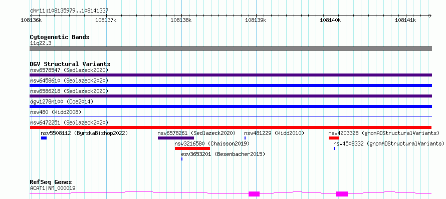This screenshot has height=199, width=446.
Task: Select the ACAT1 exon near 108139k
Action: point(254,194)
